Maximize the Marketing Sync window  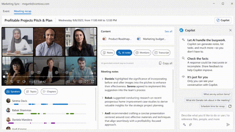click(x=223, y=4)
